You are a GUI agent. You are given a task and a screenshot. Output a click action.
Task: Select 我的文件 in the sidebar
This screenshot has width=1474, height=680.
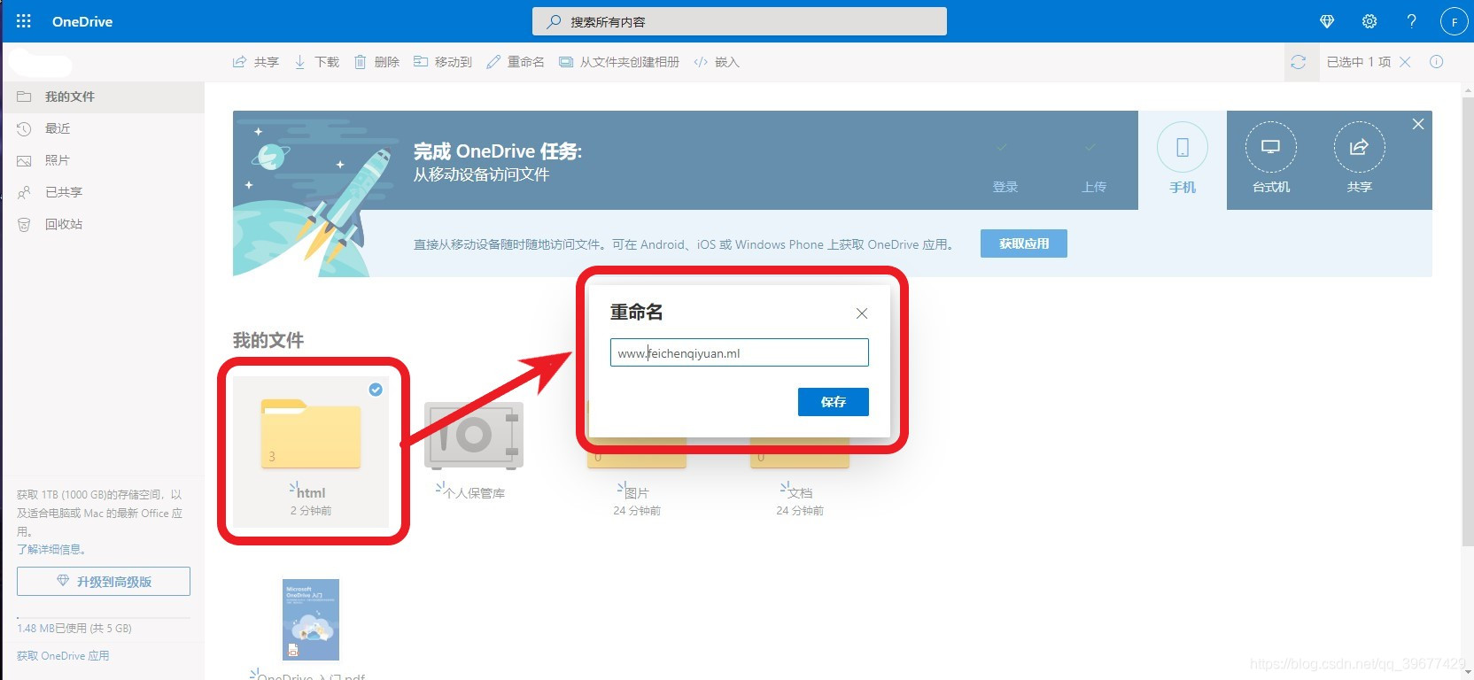[103, 97]
